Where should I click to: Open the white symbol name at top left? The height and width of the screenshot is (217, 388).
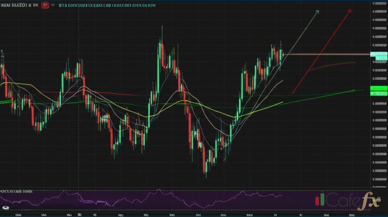pyautogui.click(x=19, y=5)
